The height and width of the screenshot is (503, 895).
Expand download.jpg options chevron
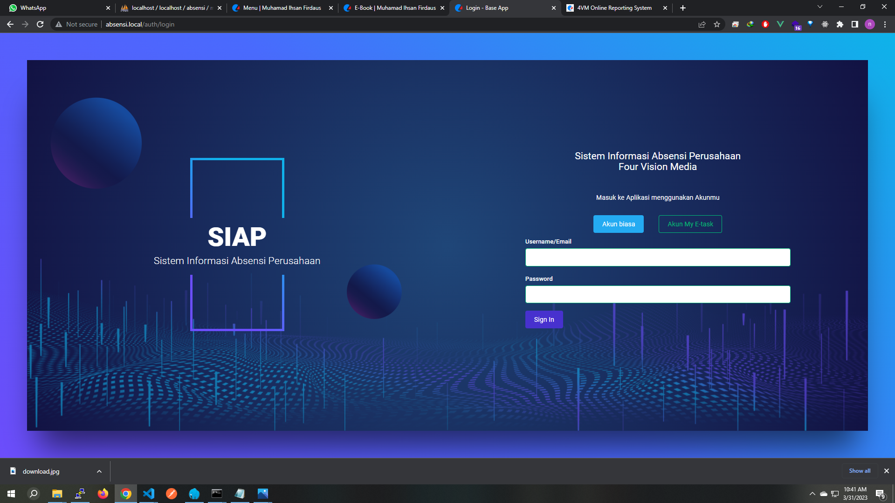[x=99, y=471]
